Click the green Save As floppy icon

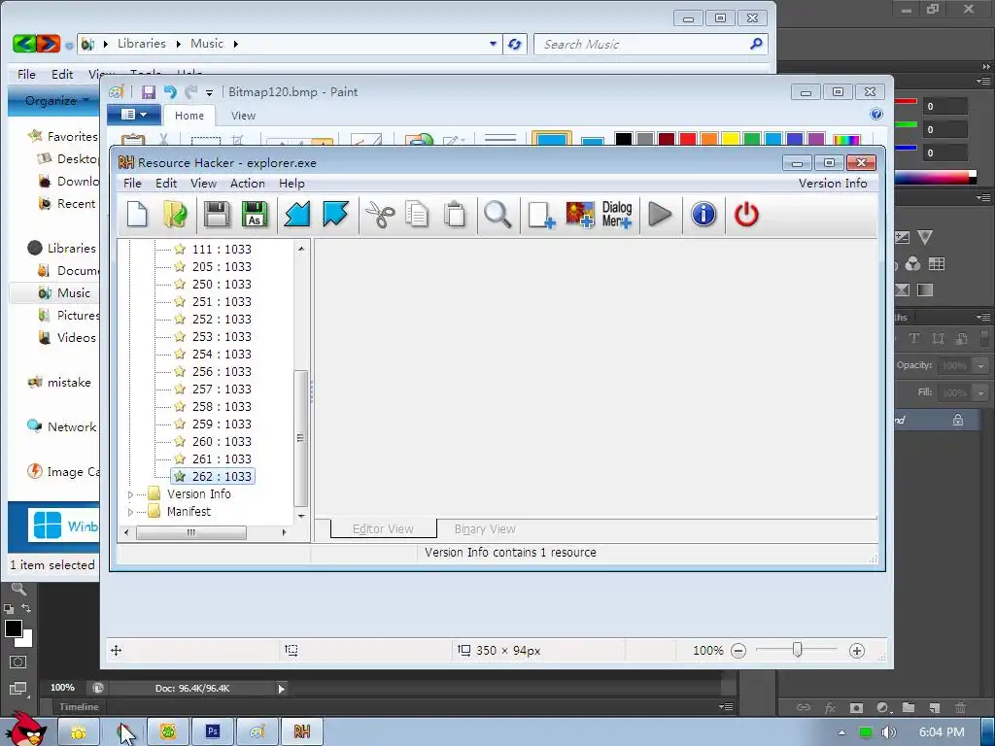click(255, 215)
